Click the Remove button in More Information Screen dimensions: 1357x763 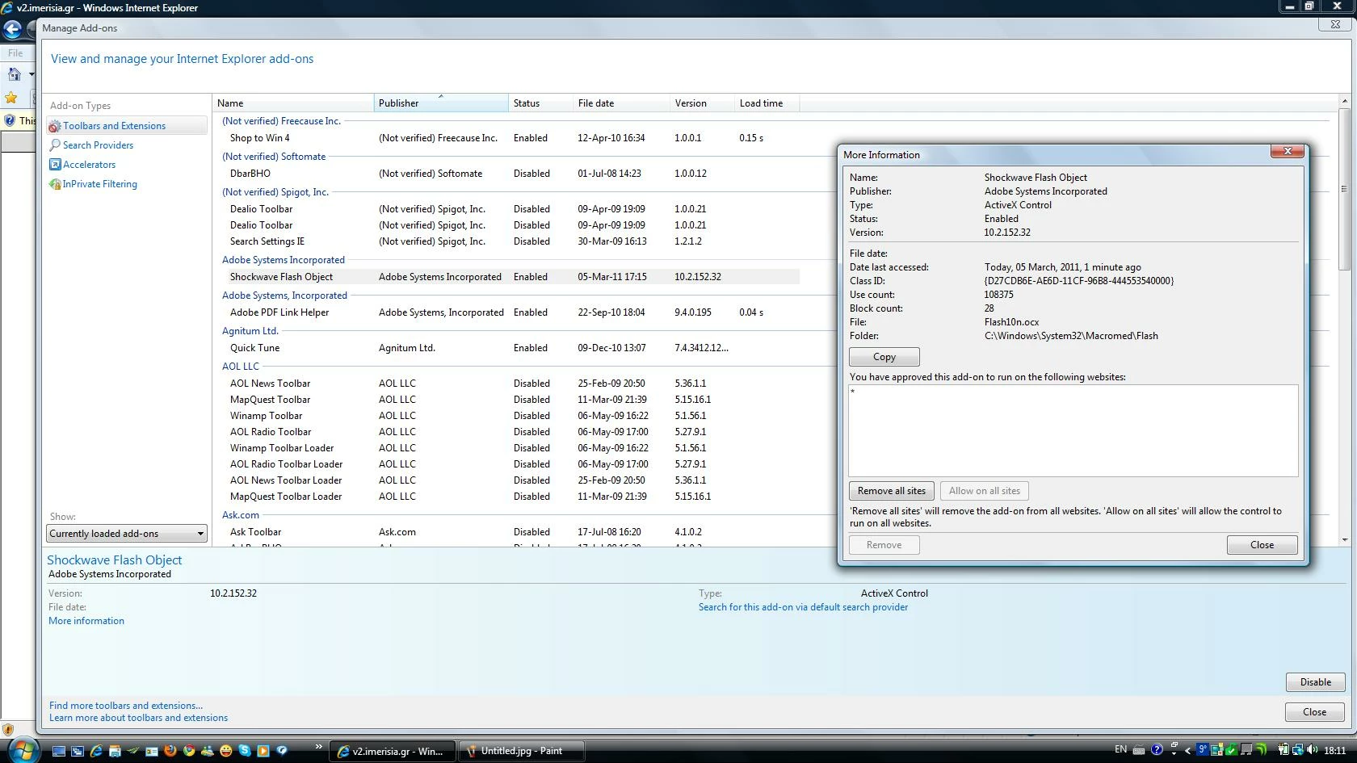point(884,545)
